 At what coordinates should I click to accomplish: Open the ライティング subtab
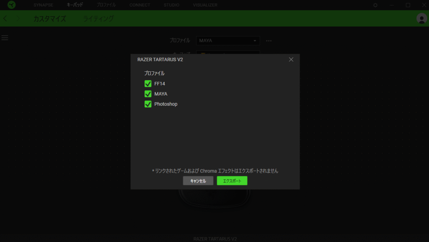98,18
